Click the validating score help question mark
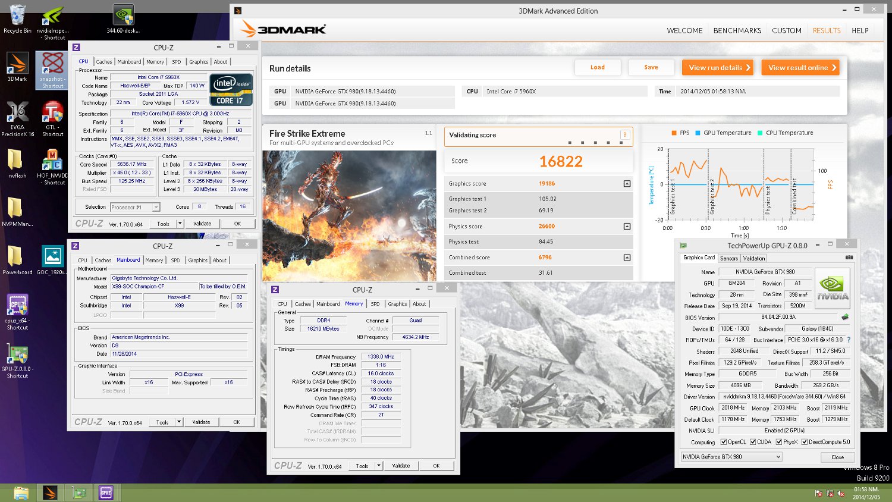Screen dimensions: 892x502 coord(624,135)
